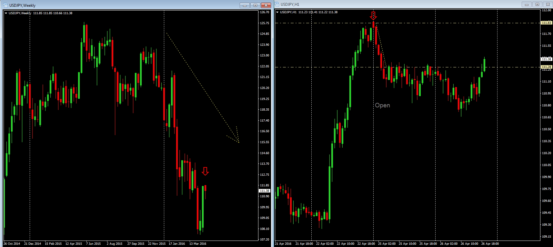Click the '25 Apr 02:00' time label
The width and height of the screenshot is (553, 247).
pyautogui.click(x=387, y=244)
